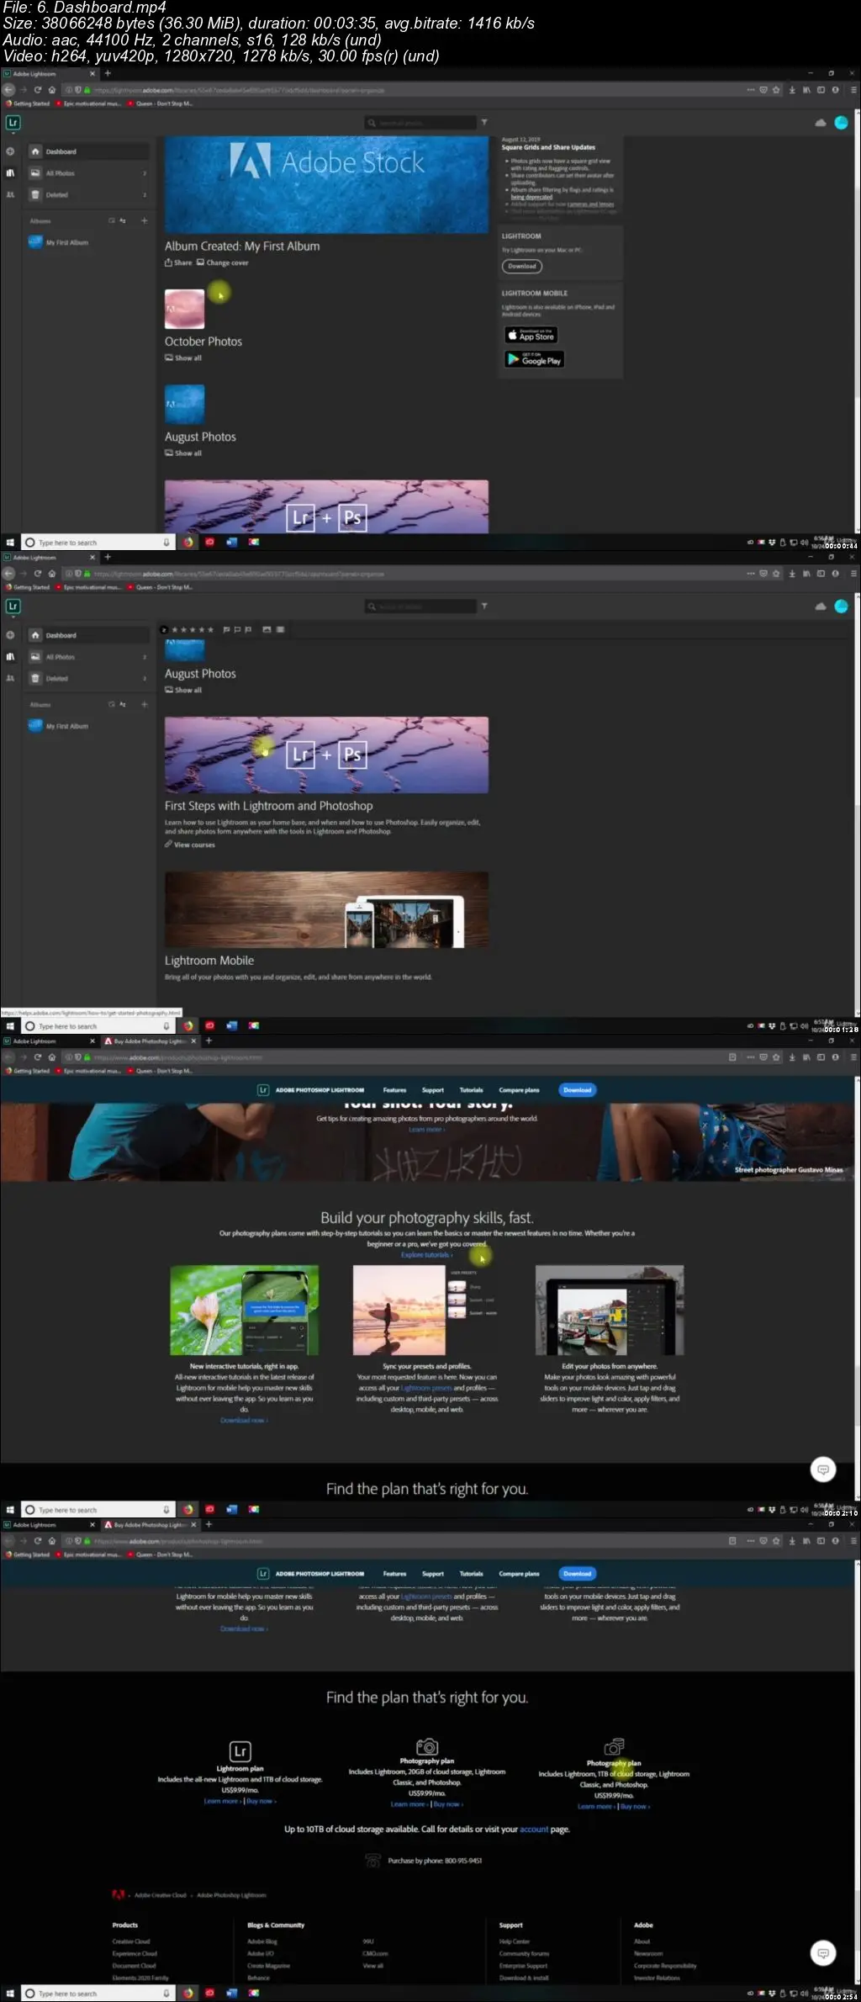The image size is (861, 2002).
Task: Open the Tutorials tab in third frame
Action: 471,1089
